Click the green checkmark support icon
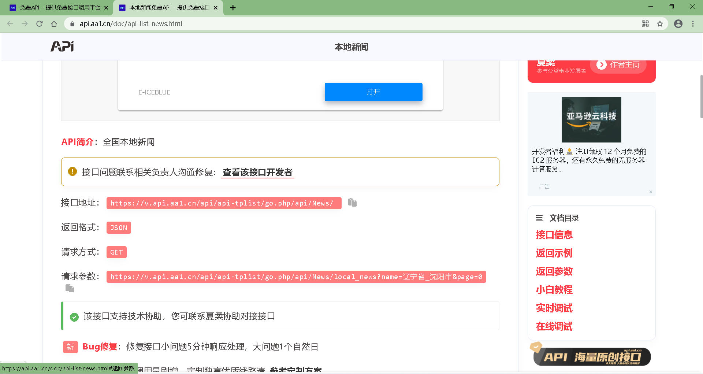703x374 pixels. point(74,317)
